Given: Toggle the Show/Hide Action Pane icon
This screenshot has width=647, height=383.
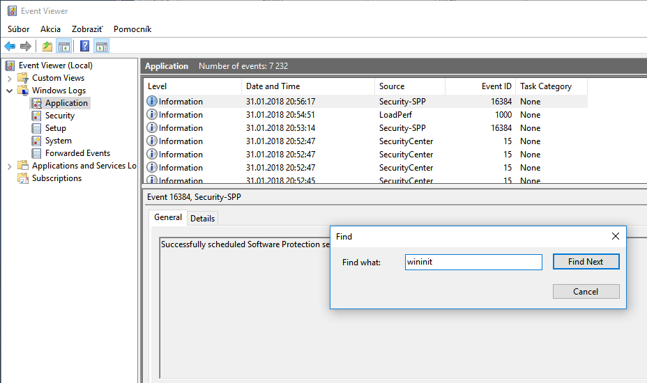Looking at the screenshot, I should (x=102, y=47).
